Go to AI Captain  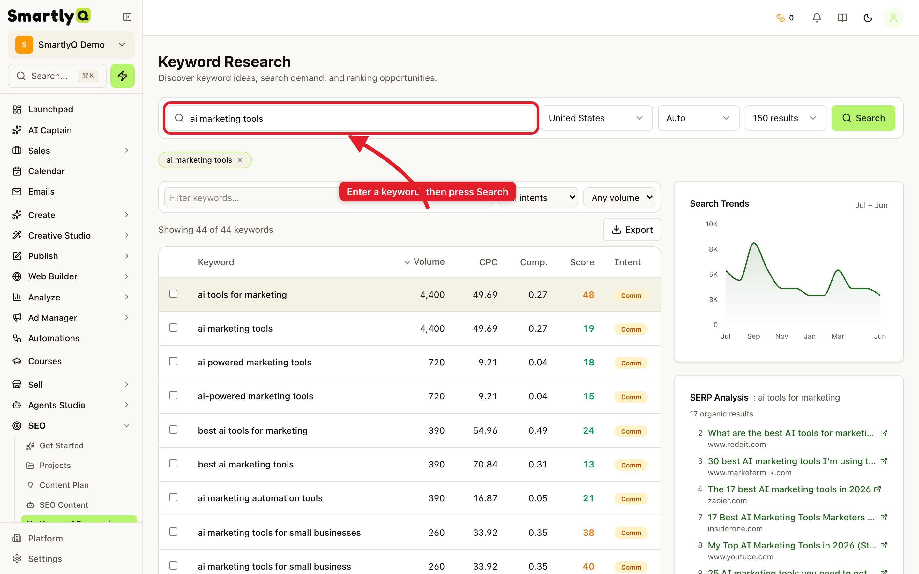tap(71, 130)
